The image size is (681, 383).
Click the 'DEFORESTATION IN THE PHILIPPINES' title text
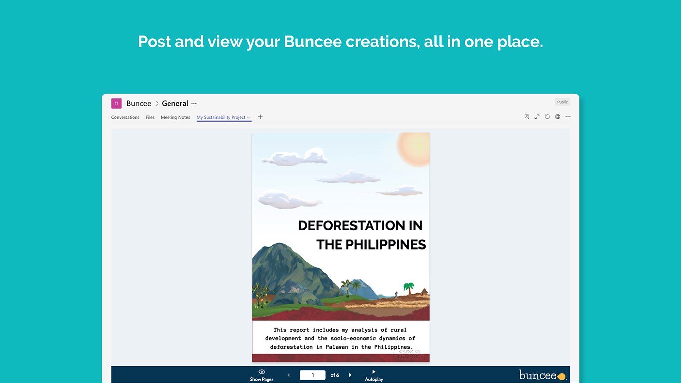[x=362, y=235]
